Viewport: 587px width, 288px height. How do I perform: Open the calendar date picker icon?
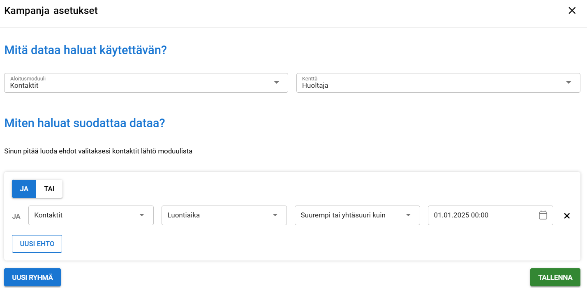(x=543, y=215)
